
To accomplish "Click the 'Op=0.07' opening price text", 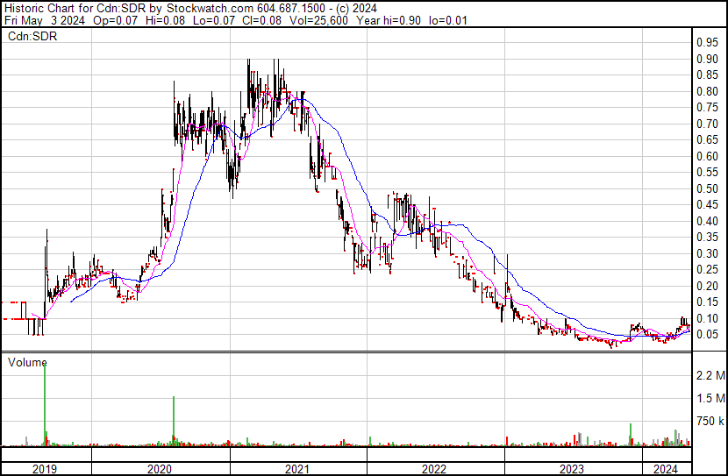I will click(116, 20).
